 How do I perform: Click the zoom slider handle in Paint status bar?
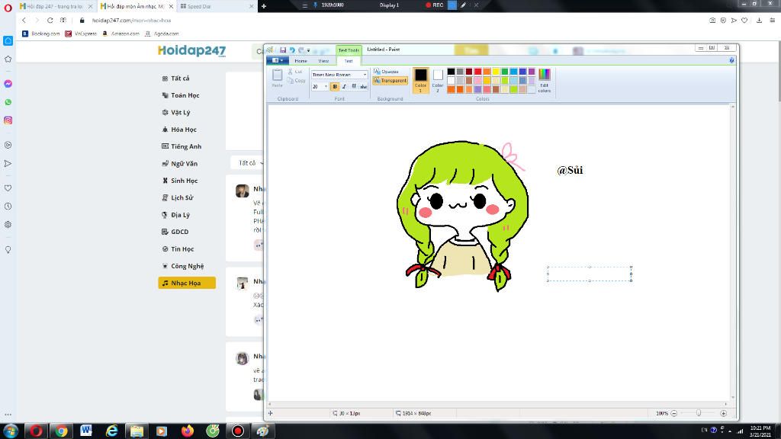pyautogui.click(x=699, y=414)
